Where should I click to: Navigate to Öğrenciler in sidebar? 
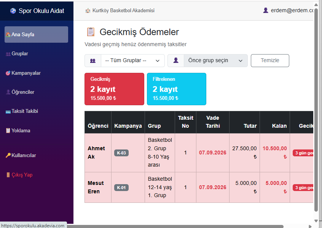pos(36,92)
